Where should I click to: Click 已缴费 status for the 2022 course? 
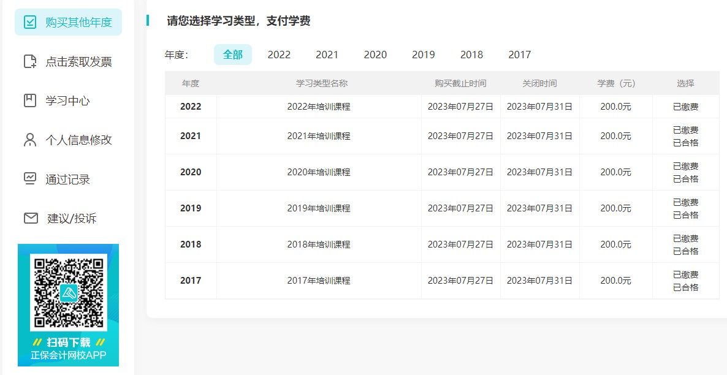[x=685, y=105]
